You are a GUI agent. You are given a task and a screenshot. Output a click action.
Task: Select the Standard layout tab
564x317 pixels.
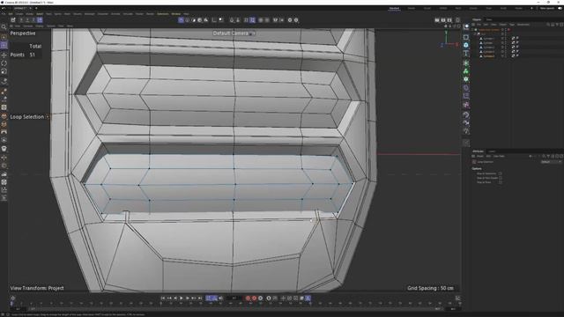[x=394, y=8]
